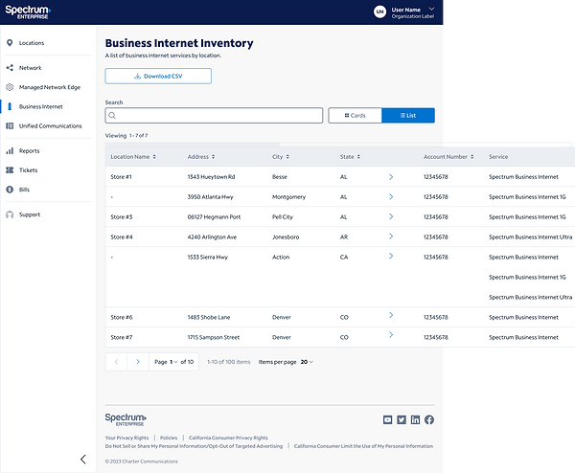Click the search magnifier icon
Screen dimensions: 575x473
(x=112, y=116)
